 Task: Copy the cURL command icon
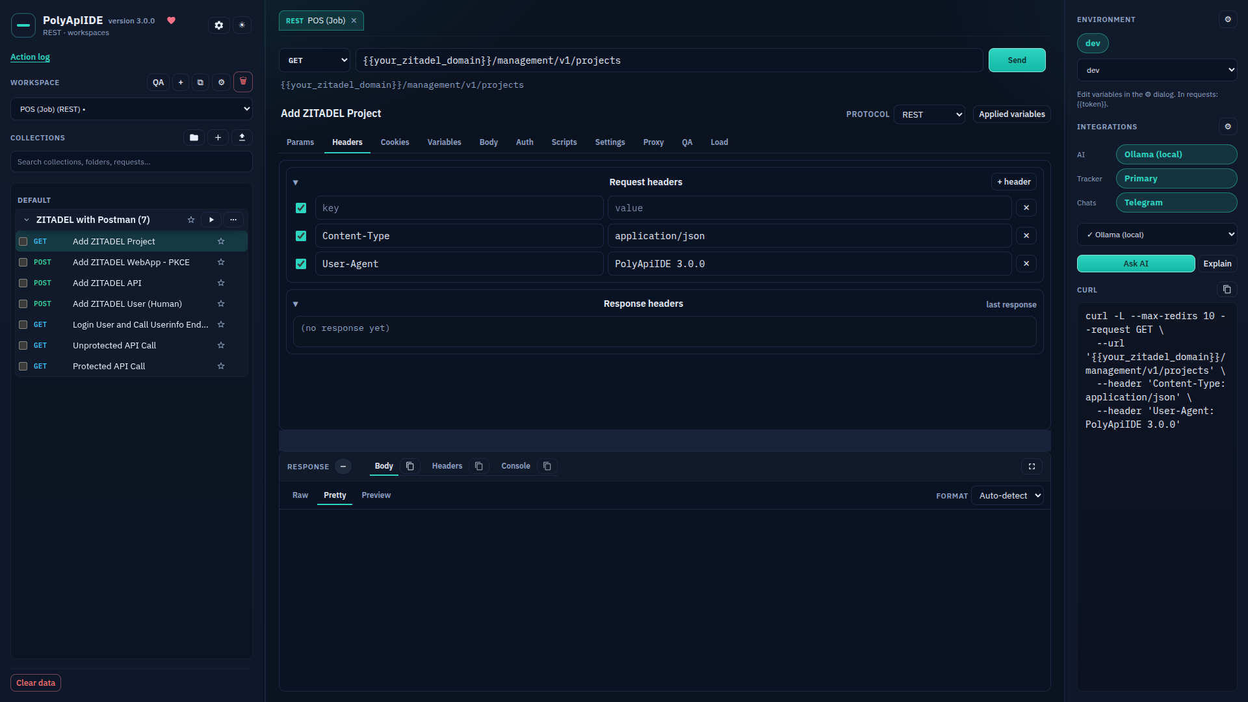pyautogui.click(x=1227, y=290)
